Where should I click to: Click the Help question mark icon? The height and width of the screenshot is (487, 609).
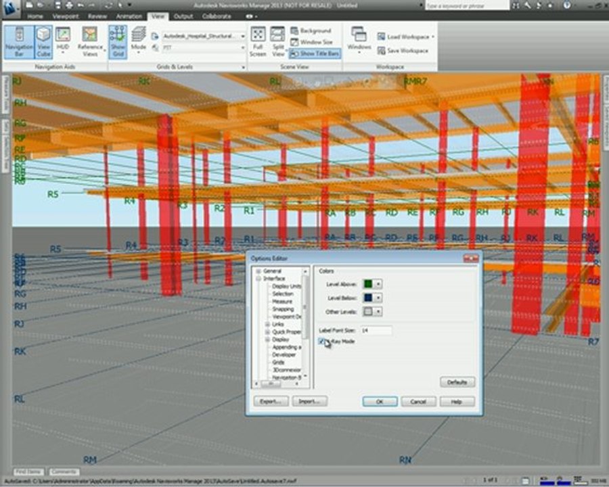567,5
